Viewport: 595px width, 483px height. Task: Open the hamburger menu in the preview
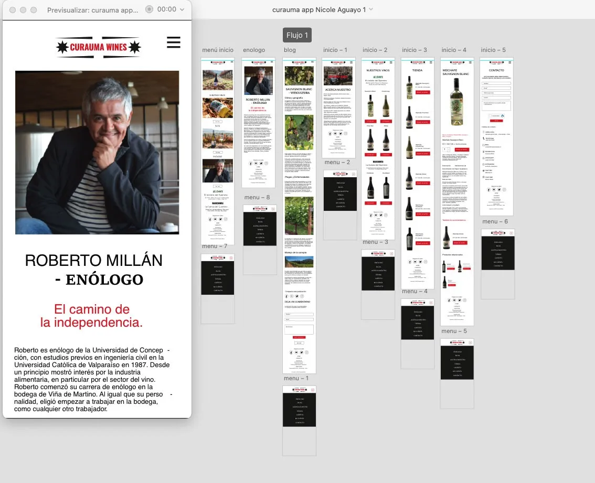point(173,42)
